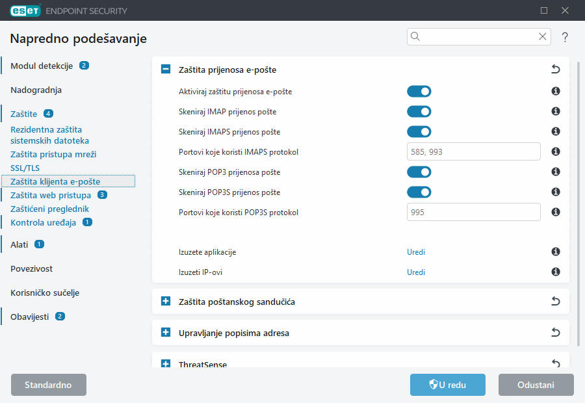
Task: Reset the Zaštita prijenosa e-pošte section
Action: 555,69
